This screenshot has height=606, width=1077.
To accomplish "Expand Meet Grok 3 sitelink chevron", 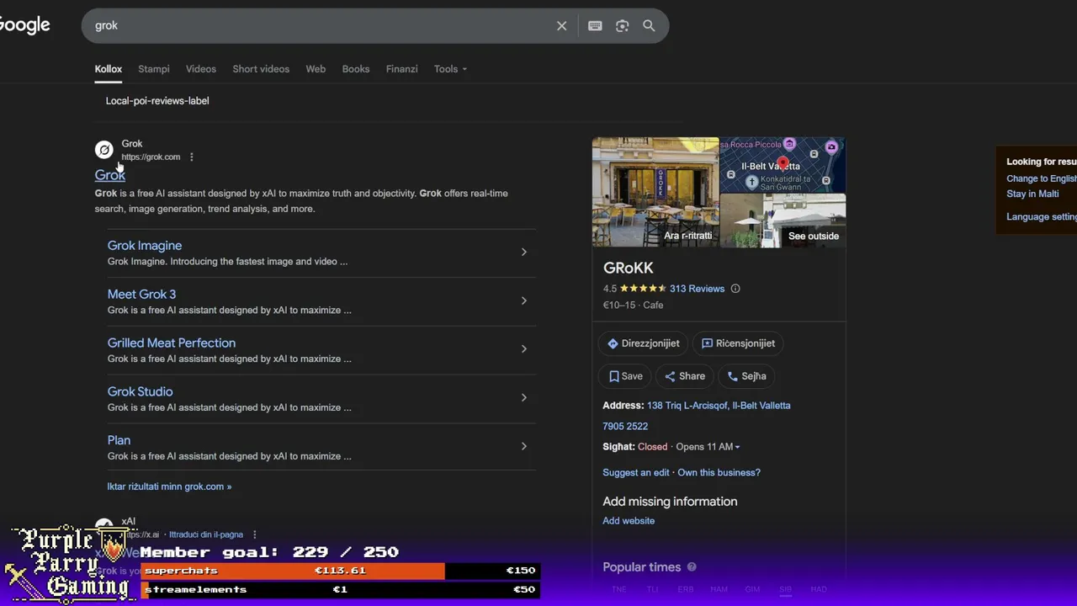I will click(x=523, y=301).
